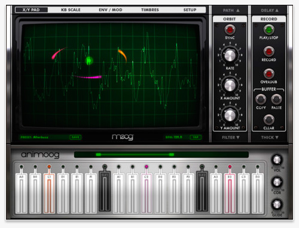The height and width of the screenshot is (228, 299).
Task: Click the SAVE preset button
Action: [x=75, y=137]
